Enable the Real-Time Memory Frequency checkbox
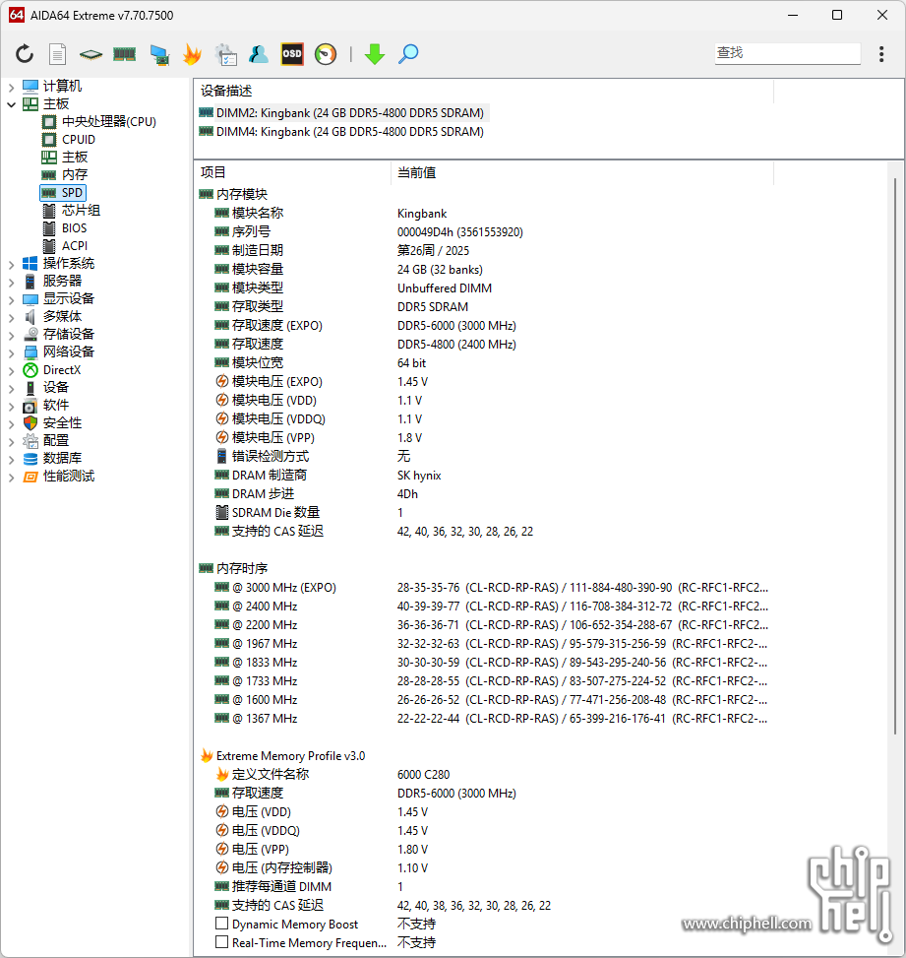906x958 pixels. [x=222, y=942]
